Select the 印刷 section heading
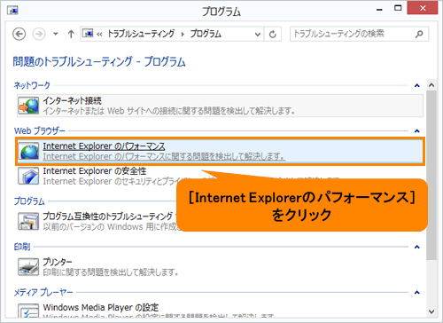This screenshot has height=323, width=443. 22,247
